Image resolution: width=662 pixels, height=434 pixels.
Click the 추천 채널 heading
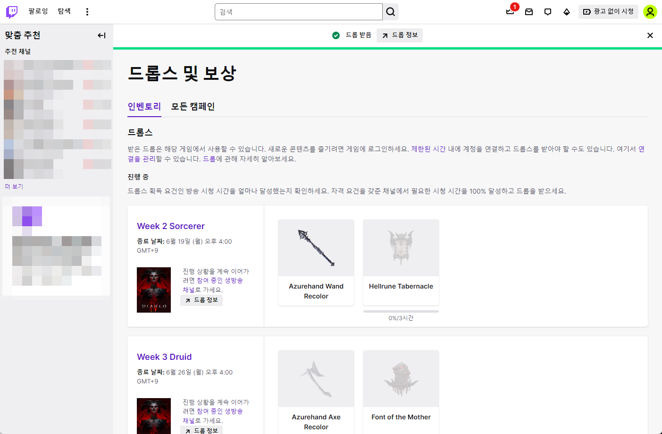coord(18,51)
